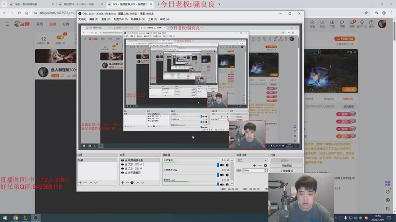396x222 pixels.
Task: Click 开始录制 button in OBS controls
Action: click(287, 166)
